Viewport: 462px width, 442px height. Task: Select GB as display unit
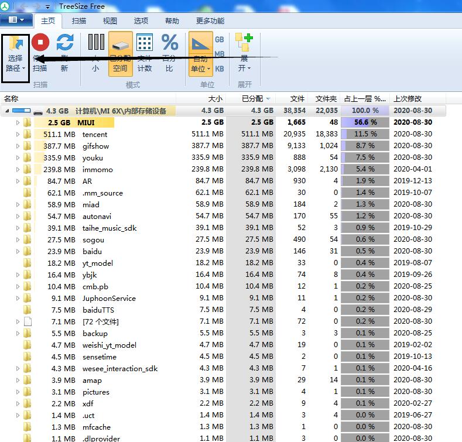pos(220,40)
